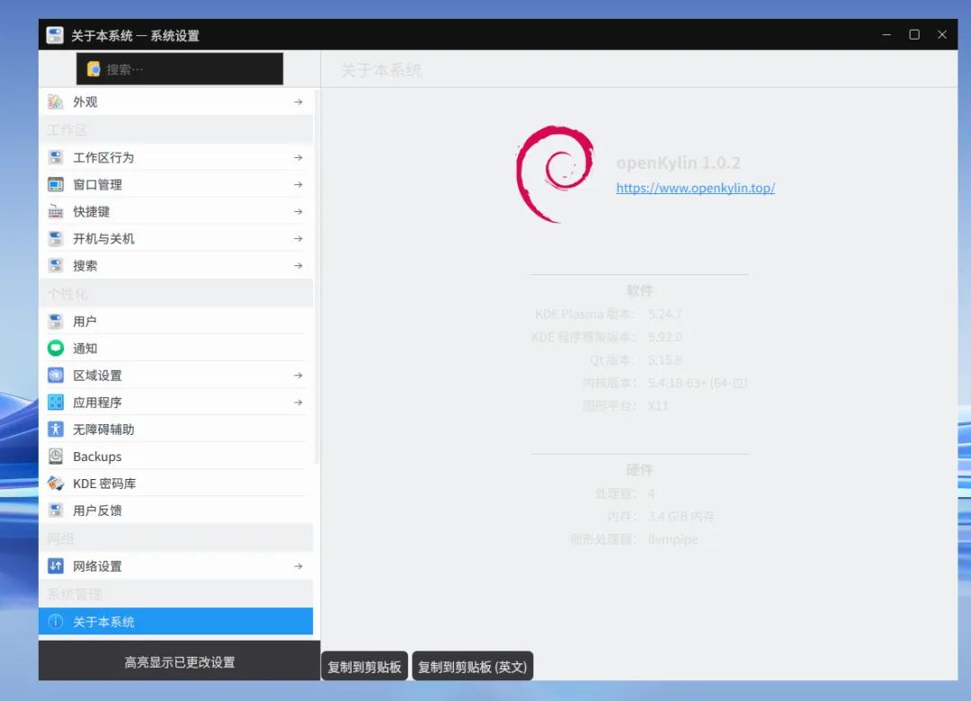Expand 快捷键 arrow
Viewport: 971px width, 701px height.
[x=298, y=212]
